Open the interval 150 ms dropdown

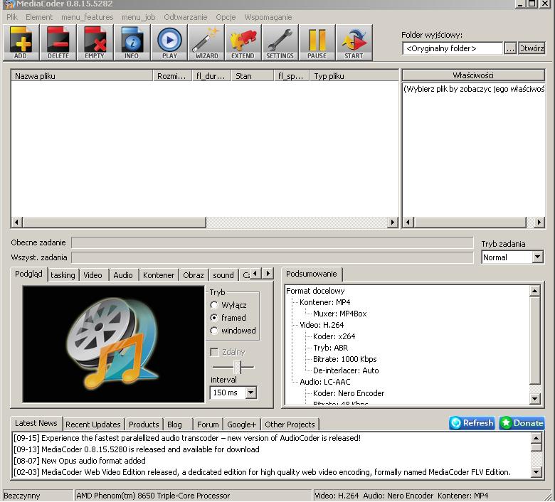coord(251,392)
